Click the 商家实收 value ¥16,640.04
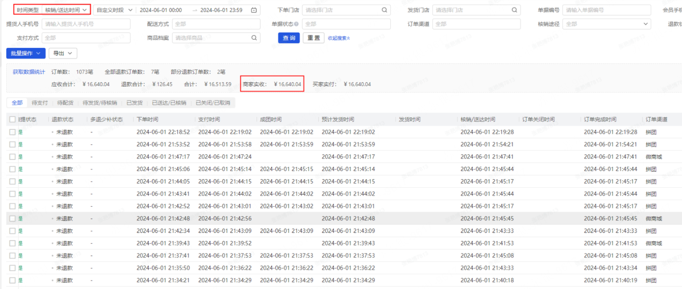 pyautogui.click(x=287, y=84)
